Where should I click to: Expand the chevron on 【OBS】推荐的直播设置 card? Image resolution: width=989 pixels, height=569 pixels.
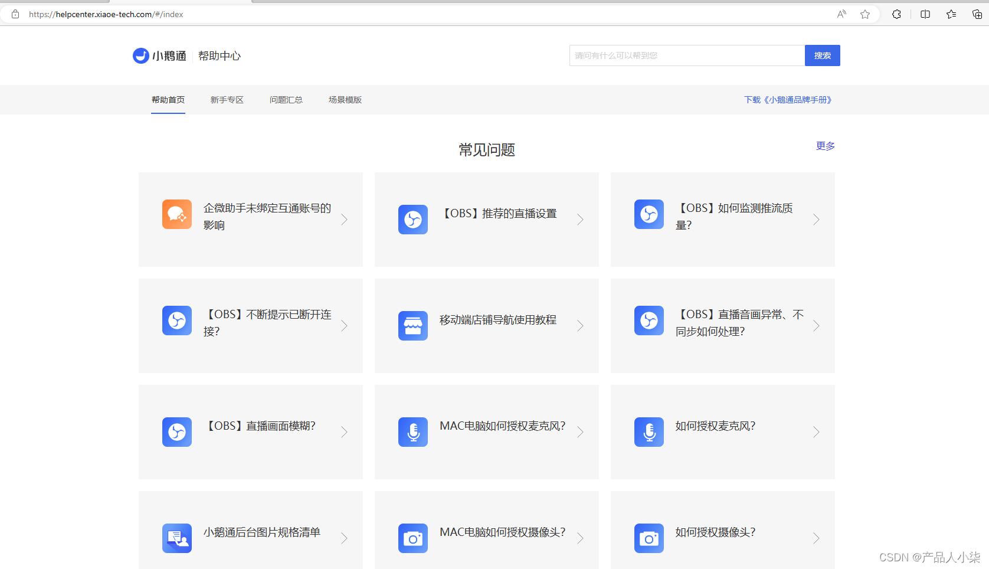tap(581, 220)
